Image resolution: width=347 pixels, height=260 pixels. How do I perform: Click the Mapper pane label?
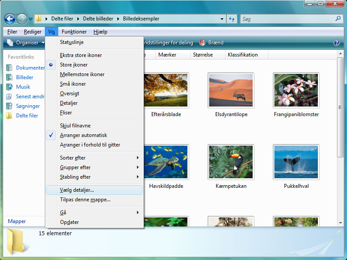tap(17, 221)
